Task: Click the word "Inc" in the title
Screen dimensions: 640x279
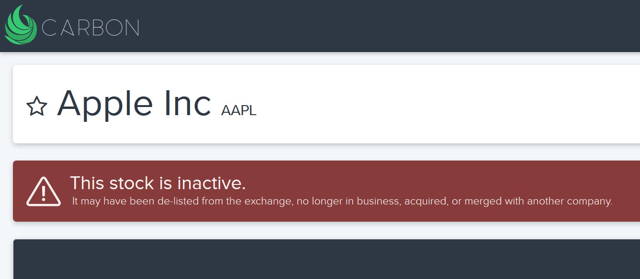Action: [188, 103]
